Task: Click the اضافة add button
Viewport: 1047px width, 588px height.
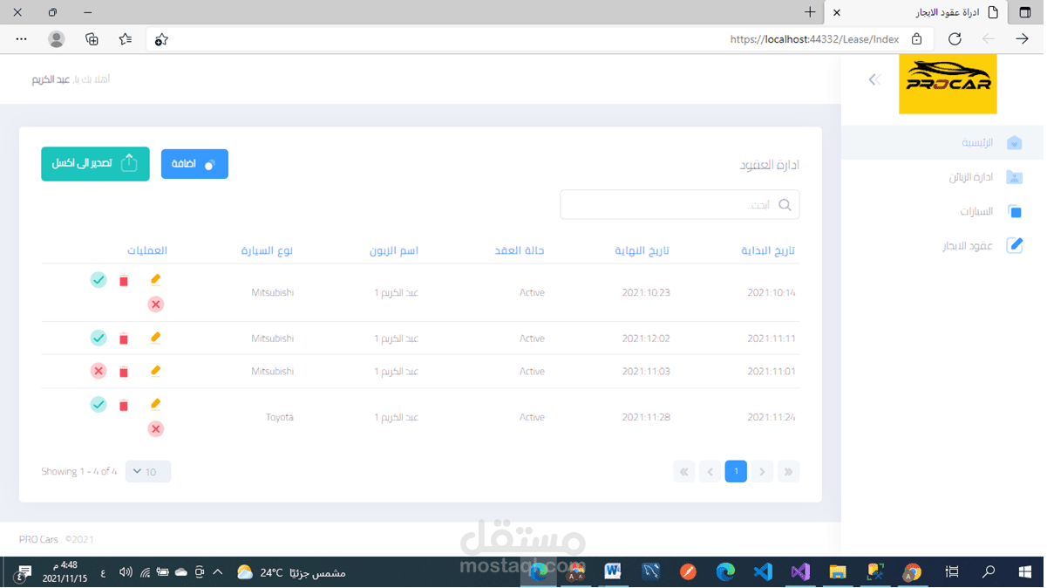Action: (x=194, y=164)
